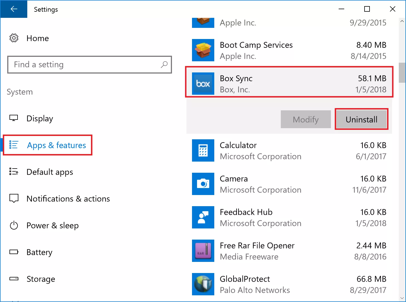Click the 58.1 MB size value

[372, 78]
